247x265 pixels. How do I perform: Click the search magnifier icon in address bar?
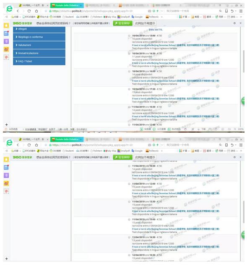[220, 11]
